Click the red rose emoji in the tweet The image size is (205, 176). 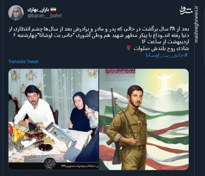[129, 48]
